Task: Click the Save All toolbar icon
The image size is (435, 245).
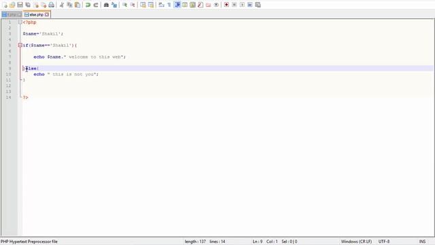Action: (28, 5)
